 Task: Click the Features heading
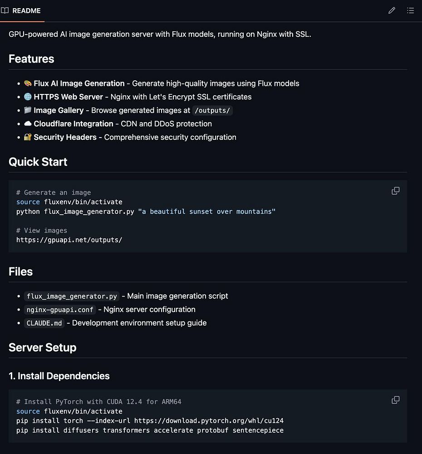(31, 59)
